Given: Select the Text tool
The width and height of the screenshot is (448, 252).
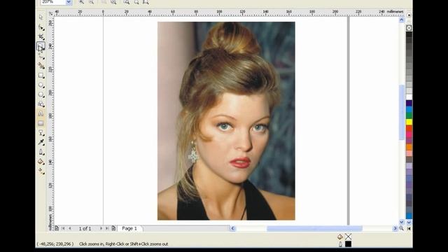Looking at the screenshot, I should click(x=41, y=113).
